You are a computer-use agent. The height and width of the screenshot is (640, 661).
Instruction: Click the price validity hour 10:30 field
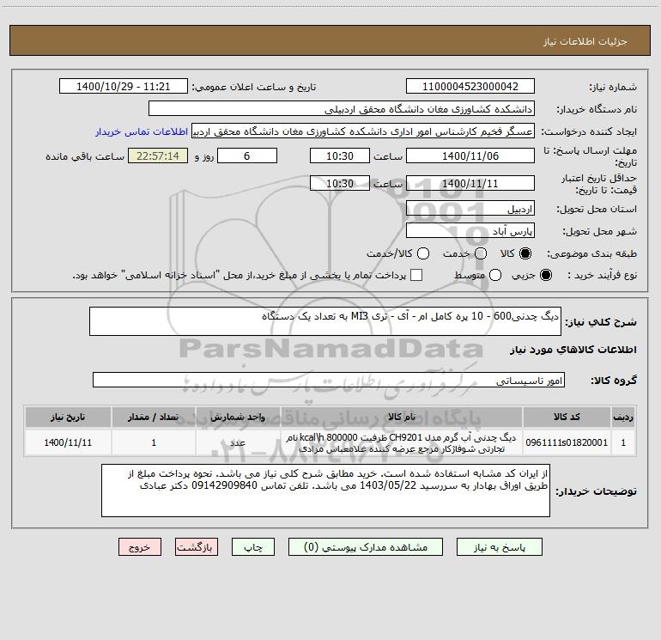pos(340,183)
